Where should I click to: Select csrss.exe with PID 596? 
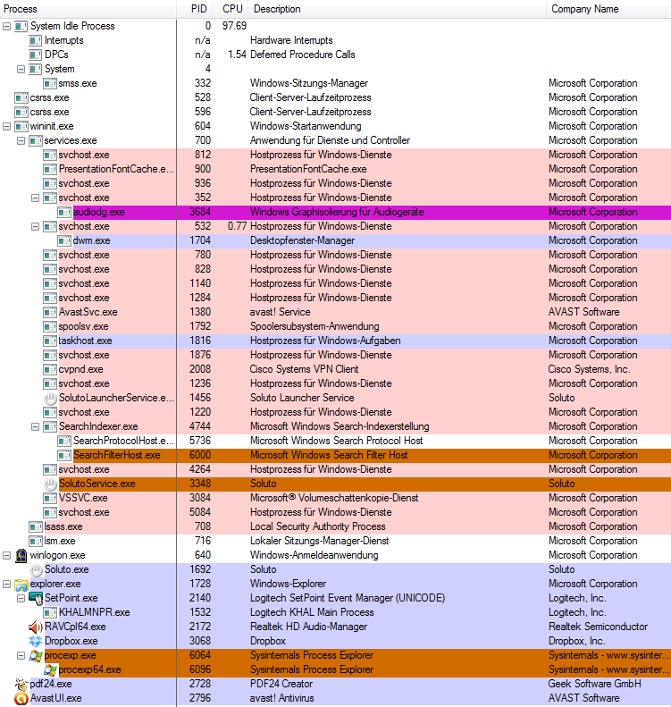335,113
